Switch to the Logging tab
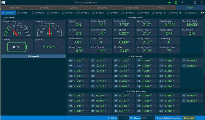Viewport: 205px width, 120px height. [x=102, y=8]
